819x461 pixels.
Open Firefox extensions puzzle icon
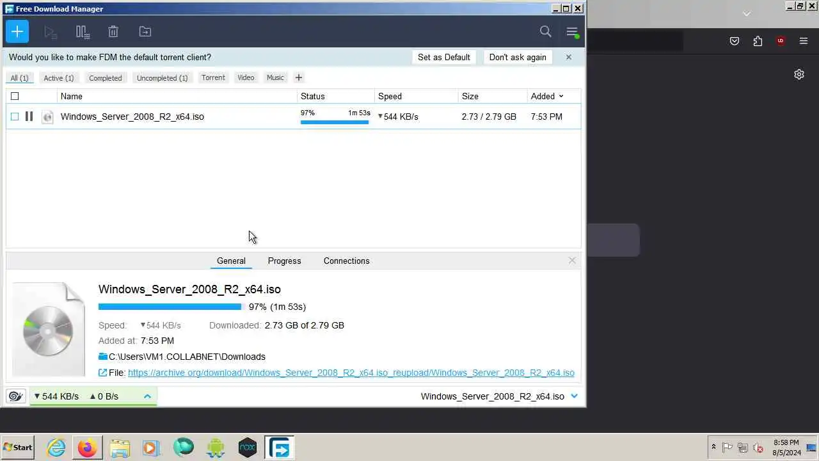(758, 41)
